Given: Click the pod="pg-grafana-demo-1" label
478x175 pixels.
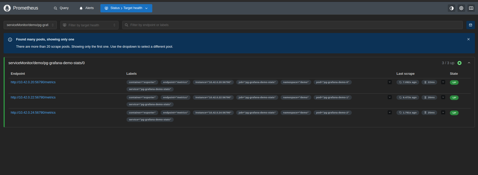Looking at the screenshot, I should pyautogui.click(x=333, y=97).
